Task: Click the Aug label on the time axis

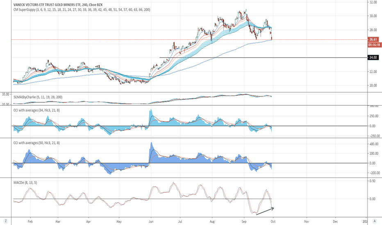Action: (x=212, y=222)
